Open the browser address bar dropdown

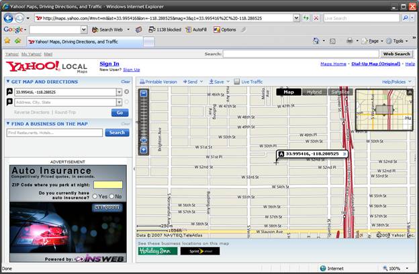pos(296,18)
